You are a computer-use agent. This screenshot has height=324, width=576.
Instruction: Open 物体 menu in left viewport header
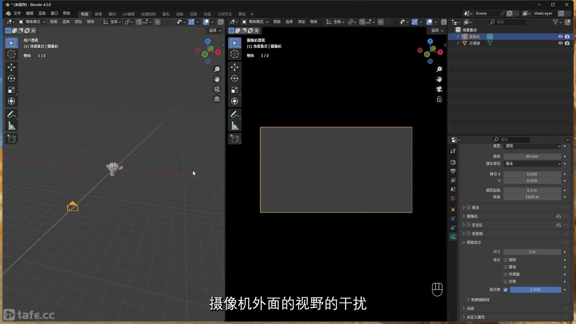tap(91, 22)
